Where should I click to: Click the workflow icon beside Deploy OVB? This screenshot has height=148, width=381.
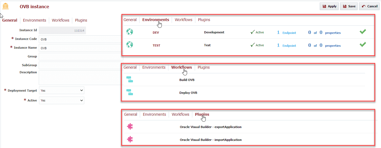[x=130, y=92]
